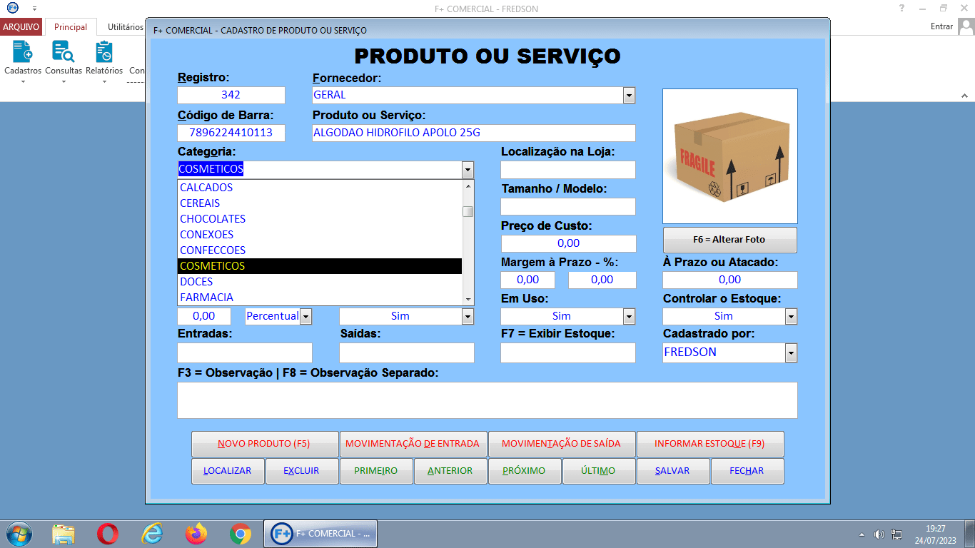The width and height of the screenshot is (975, 548).
Task: Click the Entrar login link
Action: [941, 26]
